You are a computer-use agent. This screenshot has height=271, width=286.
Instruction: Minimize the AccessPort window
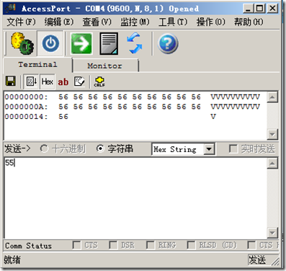click(248, 9)
